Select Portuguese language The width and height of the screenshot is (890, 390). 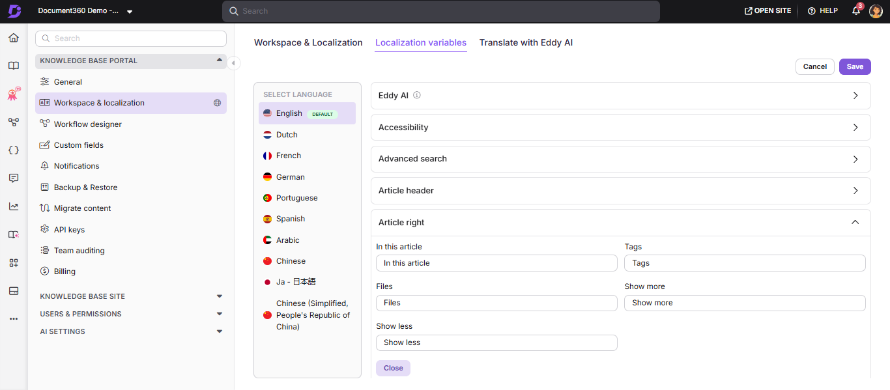307,198
